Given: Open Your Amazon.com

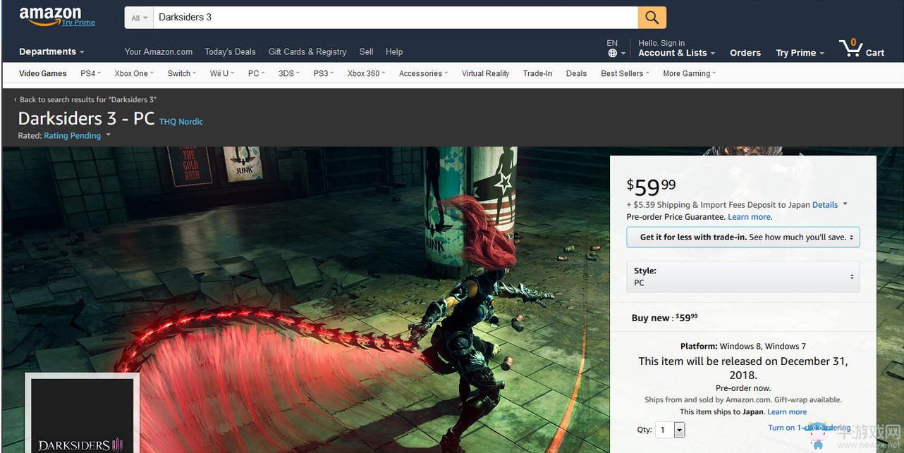Looking at the screenshot, I should pyautogui.click(x=159, y=51).
